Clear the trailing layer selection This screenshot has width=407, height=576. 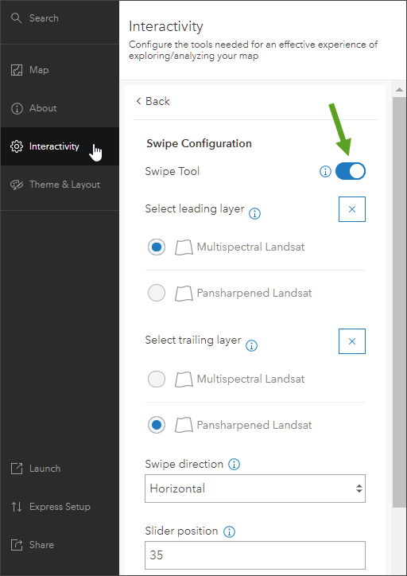coord(352,341)
